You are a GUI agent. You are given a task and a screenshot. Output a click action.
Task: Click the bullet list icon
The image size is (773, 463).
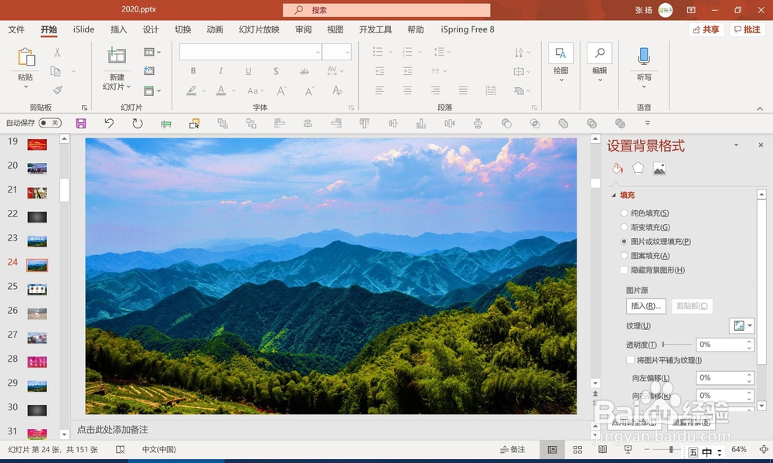coord(378,52)
